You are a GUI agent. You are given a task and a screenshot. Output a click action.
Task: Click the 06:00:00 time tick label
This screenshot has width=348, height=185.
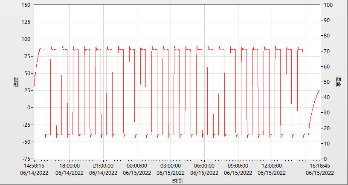204,166
